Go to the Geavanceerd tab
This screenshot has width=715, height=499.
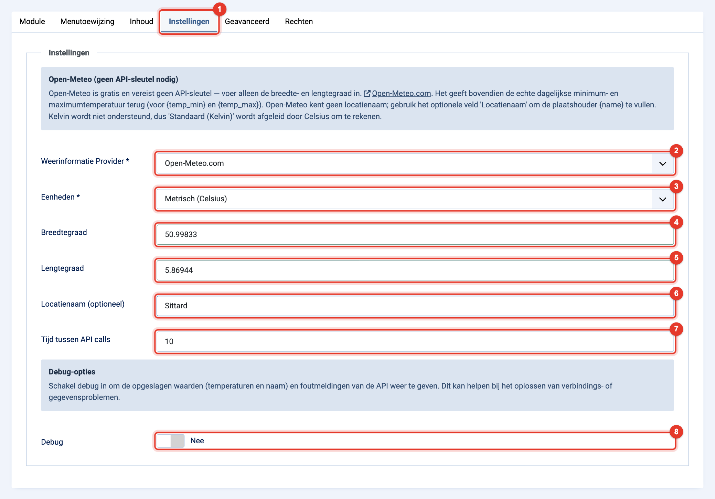247,21
